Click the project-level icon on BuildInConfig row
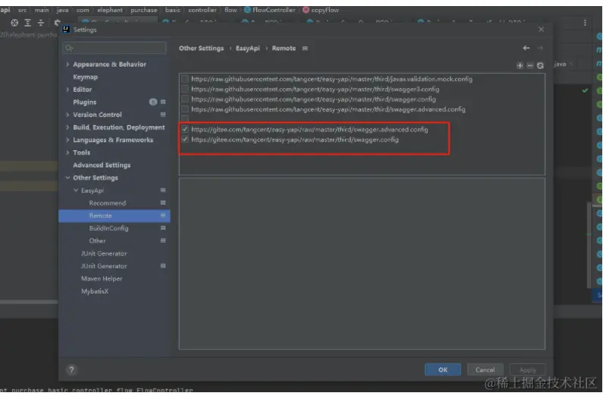Screen dimensions: 603x396 [163, 228]
